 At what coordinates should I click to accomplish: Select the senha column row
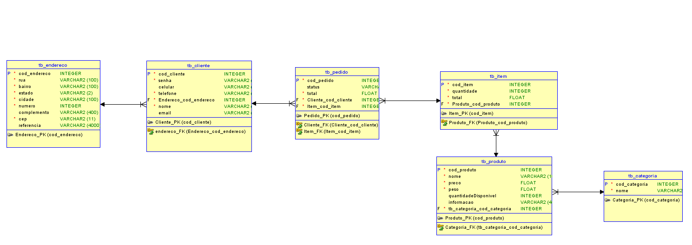tap(199, 80)
